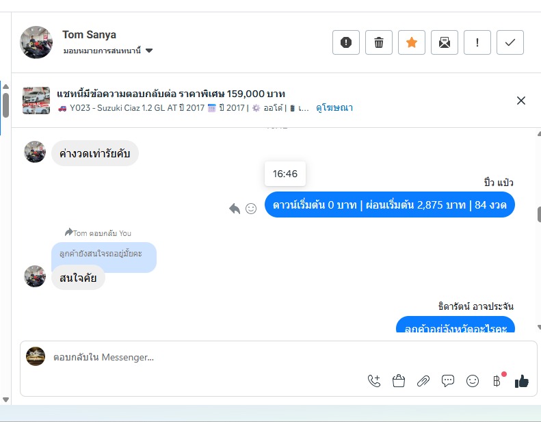
Task: Toggle the exclamation priority button
Action: click(x=477, y=42)
